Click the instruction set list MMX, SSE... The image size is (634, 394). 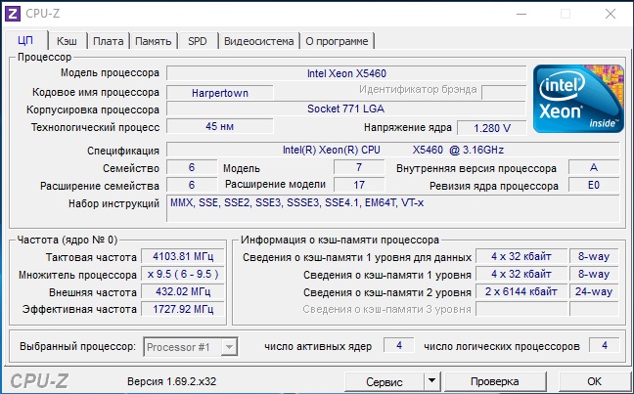[393, 208]
